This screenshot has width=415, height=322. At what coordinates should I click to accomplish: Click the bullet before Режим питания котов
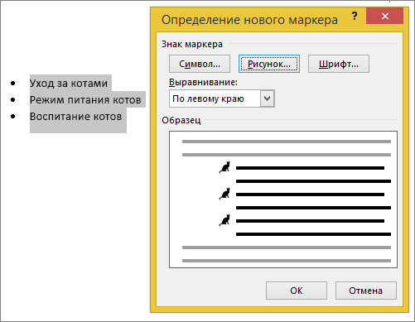click(x=12, y=99)
